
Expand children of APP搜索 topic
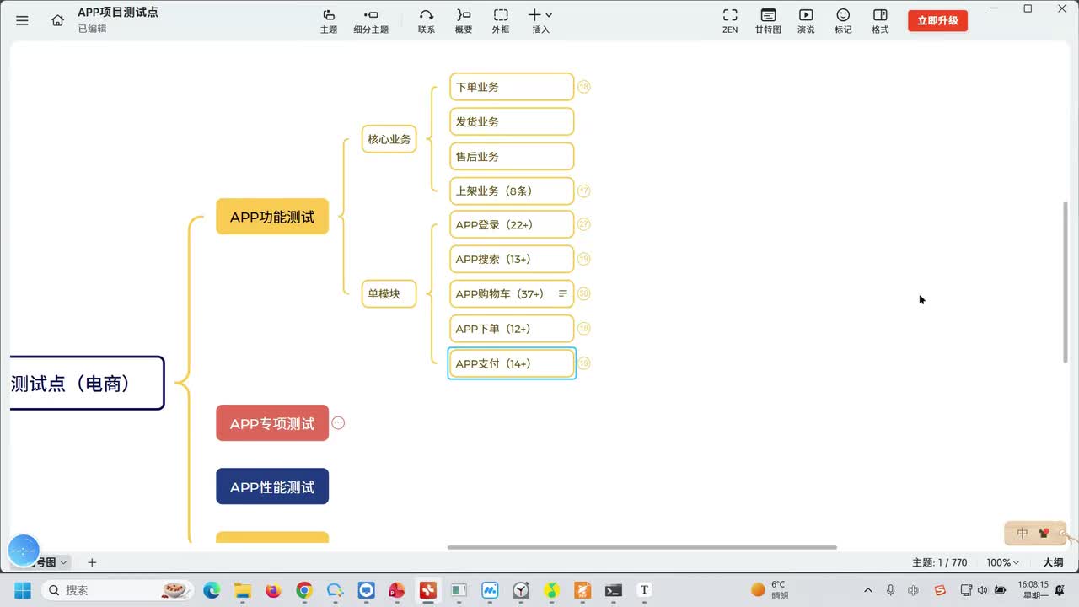click(583, 259)
